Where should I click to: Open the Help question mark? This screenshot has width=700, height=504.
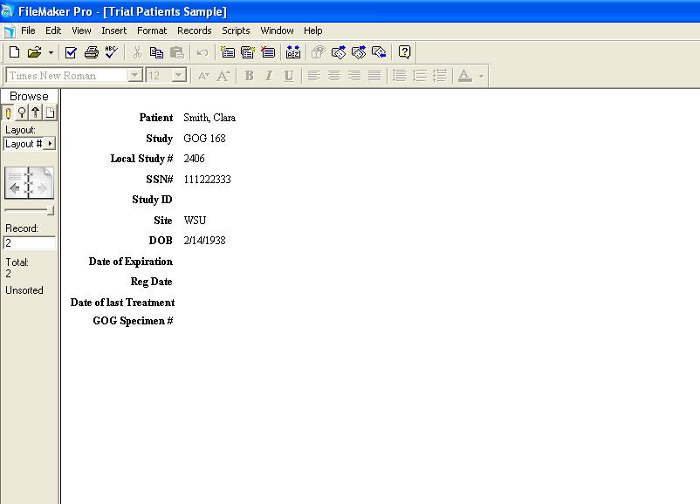pos(404,52)
